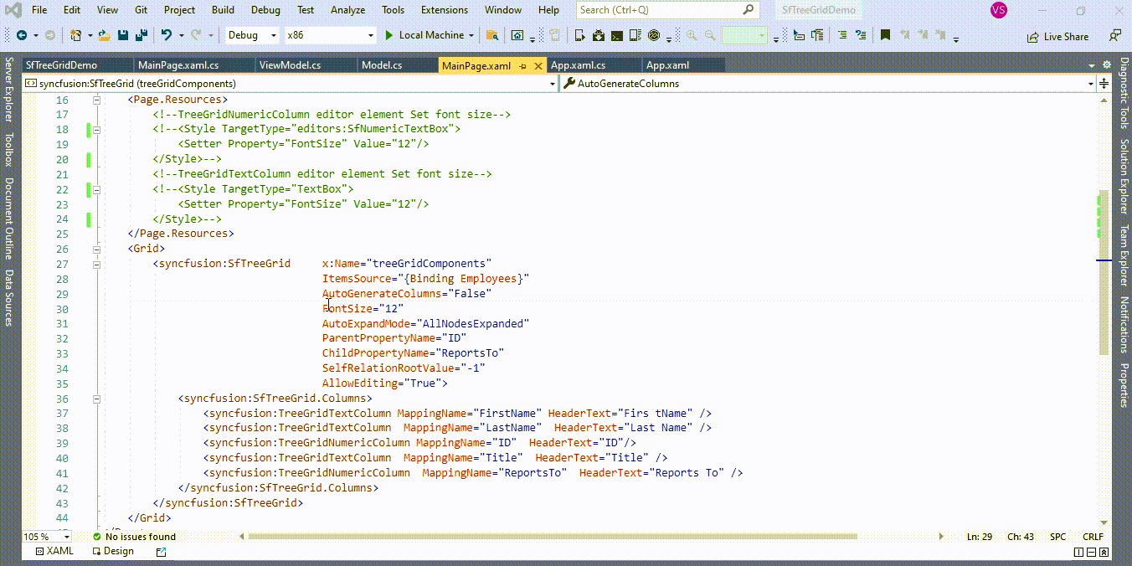Screen dimensions: 1132x566
Task: Switch to the Design view tab
Action: [113, 551]
